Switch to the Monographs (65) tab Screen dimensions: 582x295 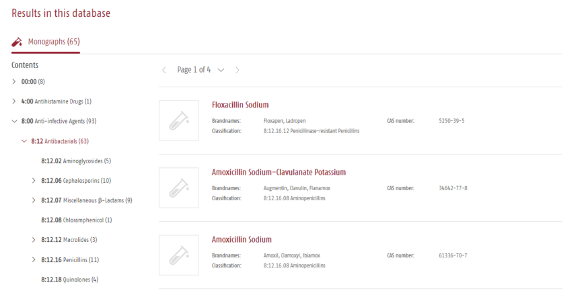pyautogui.click(x=46, y=42)
